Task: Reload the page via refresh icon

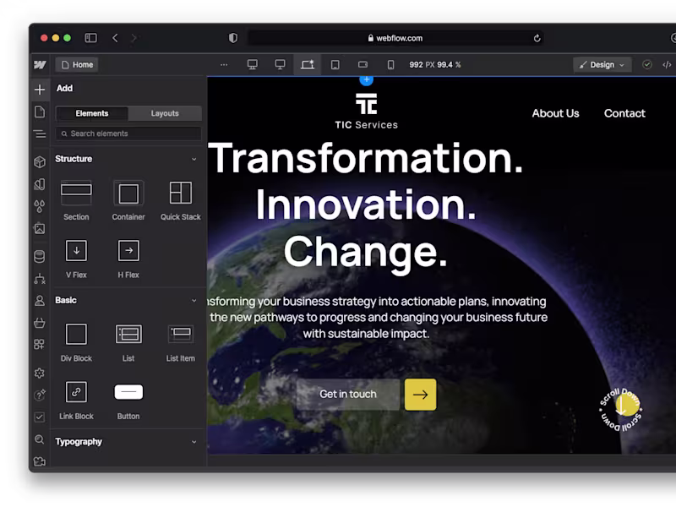Action: tap(537, 38)
